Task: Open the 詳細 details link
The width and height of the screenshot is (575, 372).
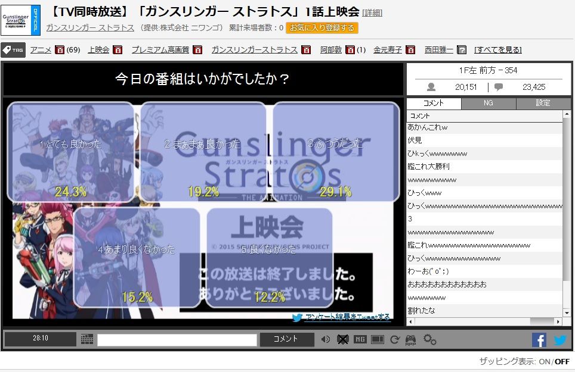Action: coord(372,13)
